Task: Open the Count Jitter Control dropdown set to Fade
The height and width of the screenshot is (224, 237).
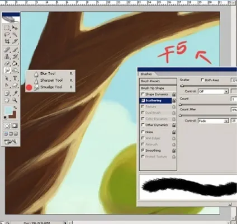Action: (x=213, y=121)
